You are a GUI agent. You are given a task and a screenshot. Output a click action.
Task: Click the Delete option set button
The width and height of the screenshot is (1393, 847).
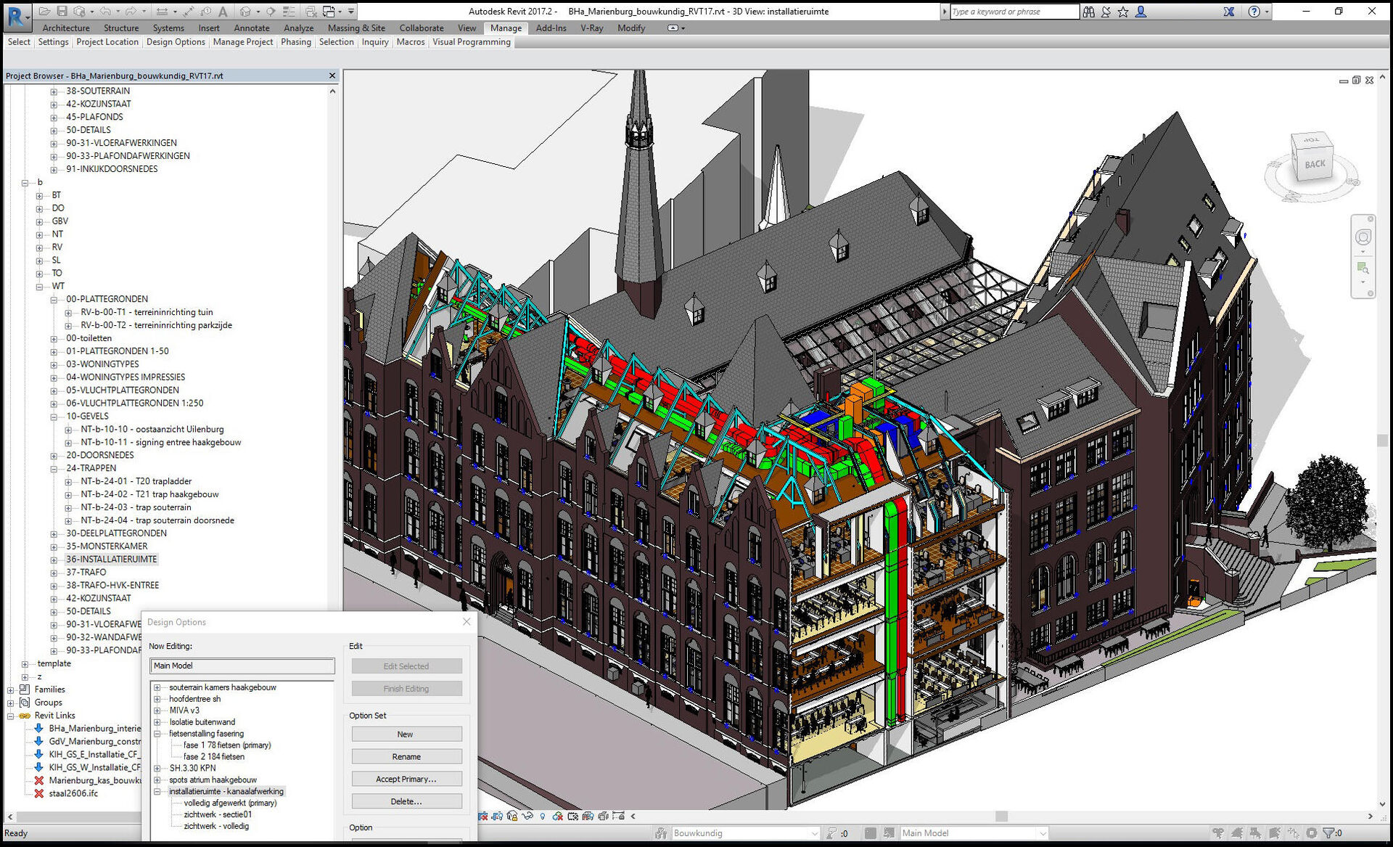pos(406,802)
